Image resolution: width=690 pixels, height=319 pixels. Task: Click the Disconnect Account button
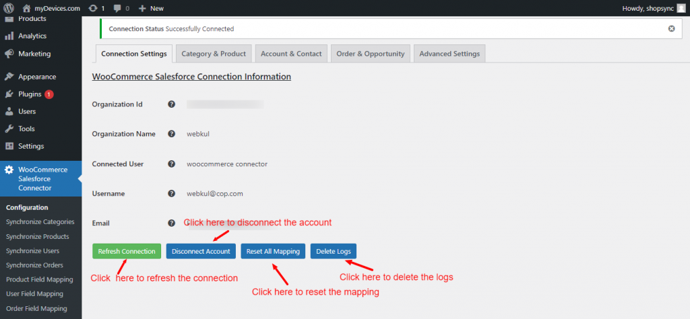click(x=201, y=251)
